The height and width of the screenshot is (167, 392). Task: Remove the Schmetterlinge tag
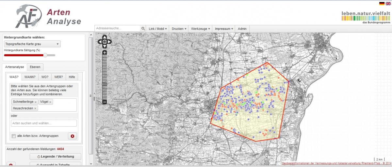[36, 102]
